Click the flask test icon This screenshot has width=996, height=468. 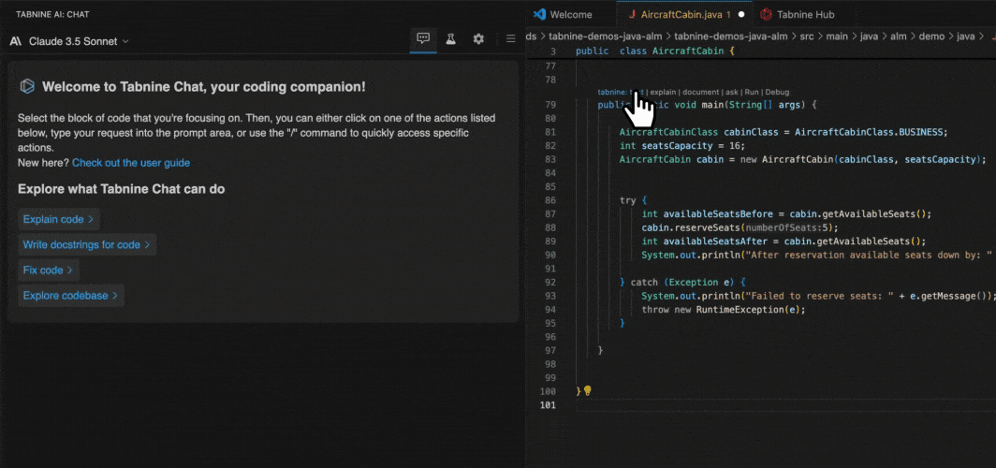[450, 39]
